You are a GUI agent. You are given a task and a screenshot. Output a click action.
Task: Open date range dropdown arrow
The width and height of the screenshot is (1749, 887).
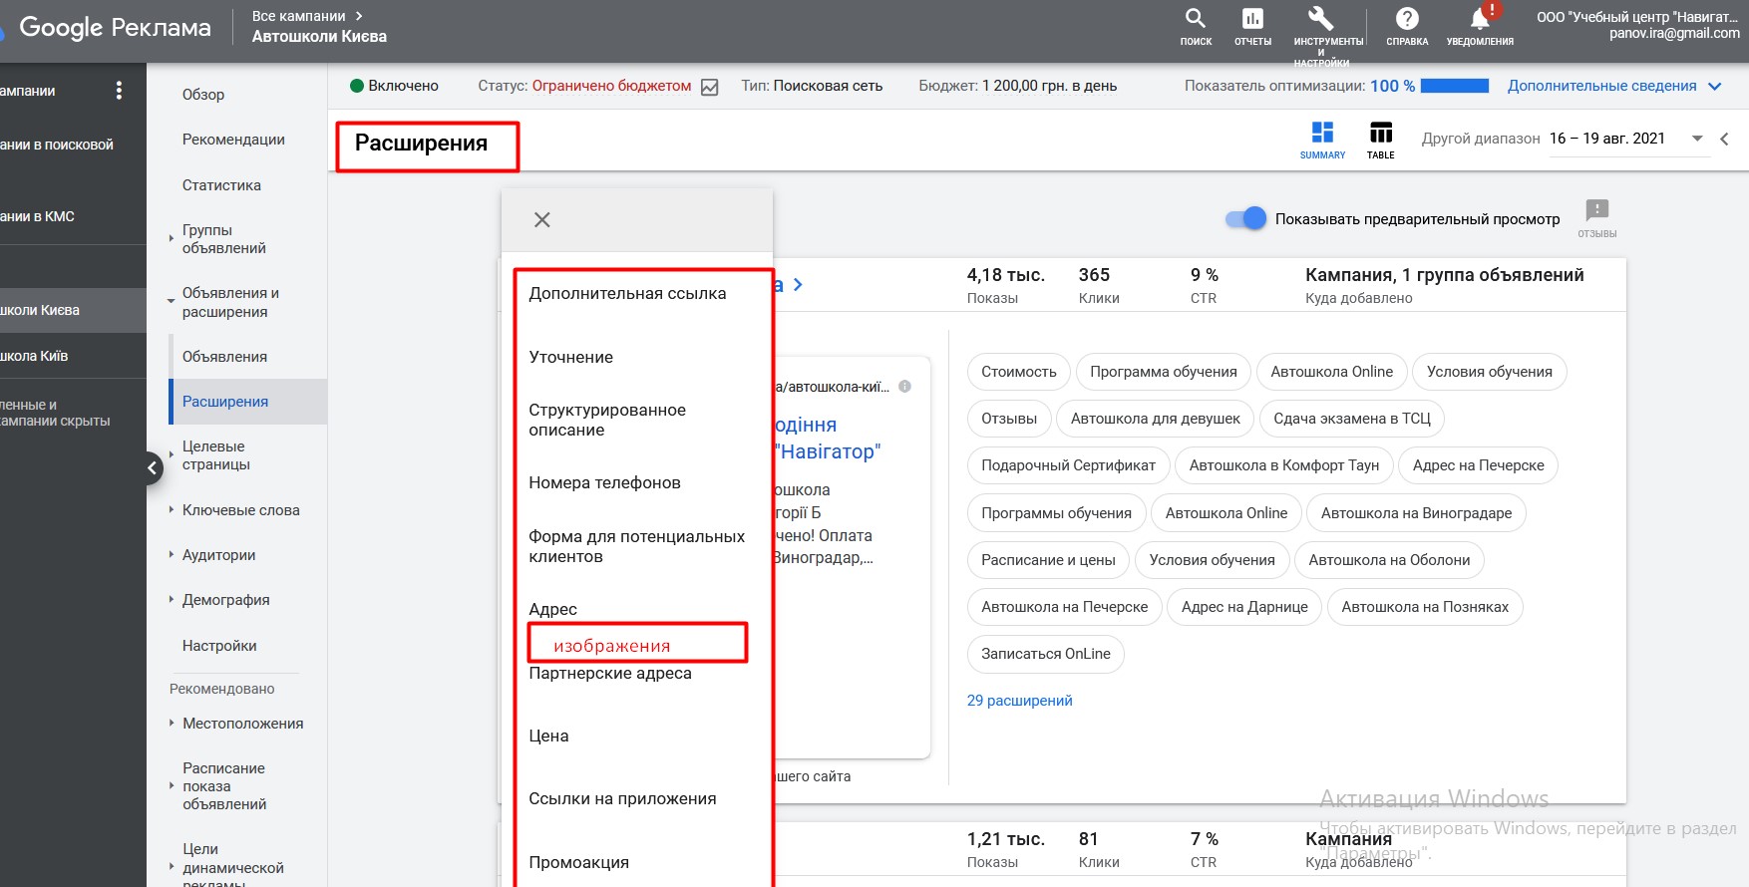1697,139
